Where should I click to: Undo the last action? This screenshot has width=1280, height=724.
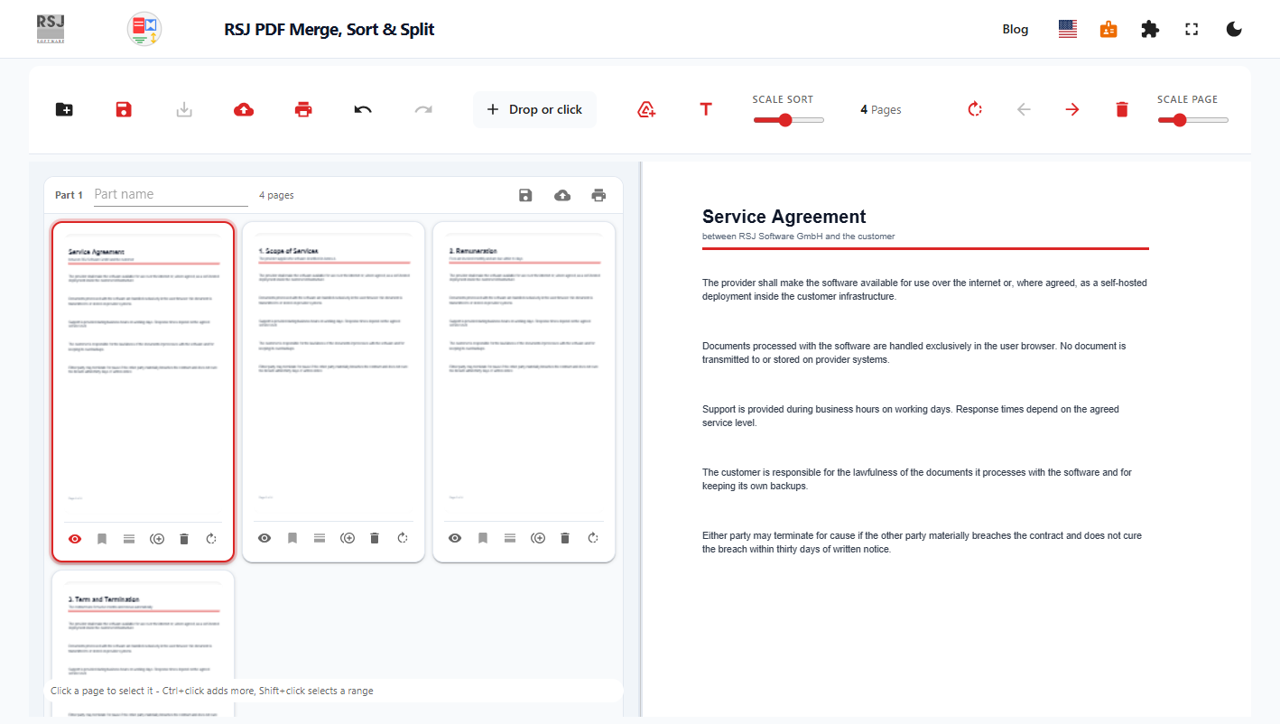(363, 109)
